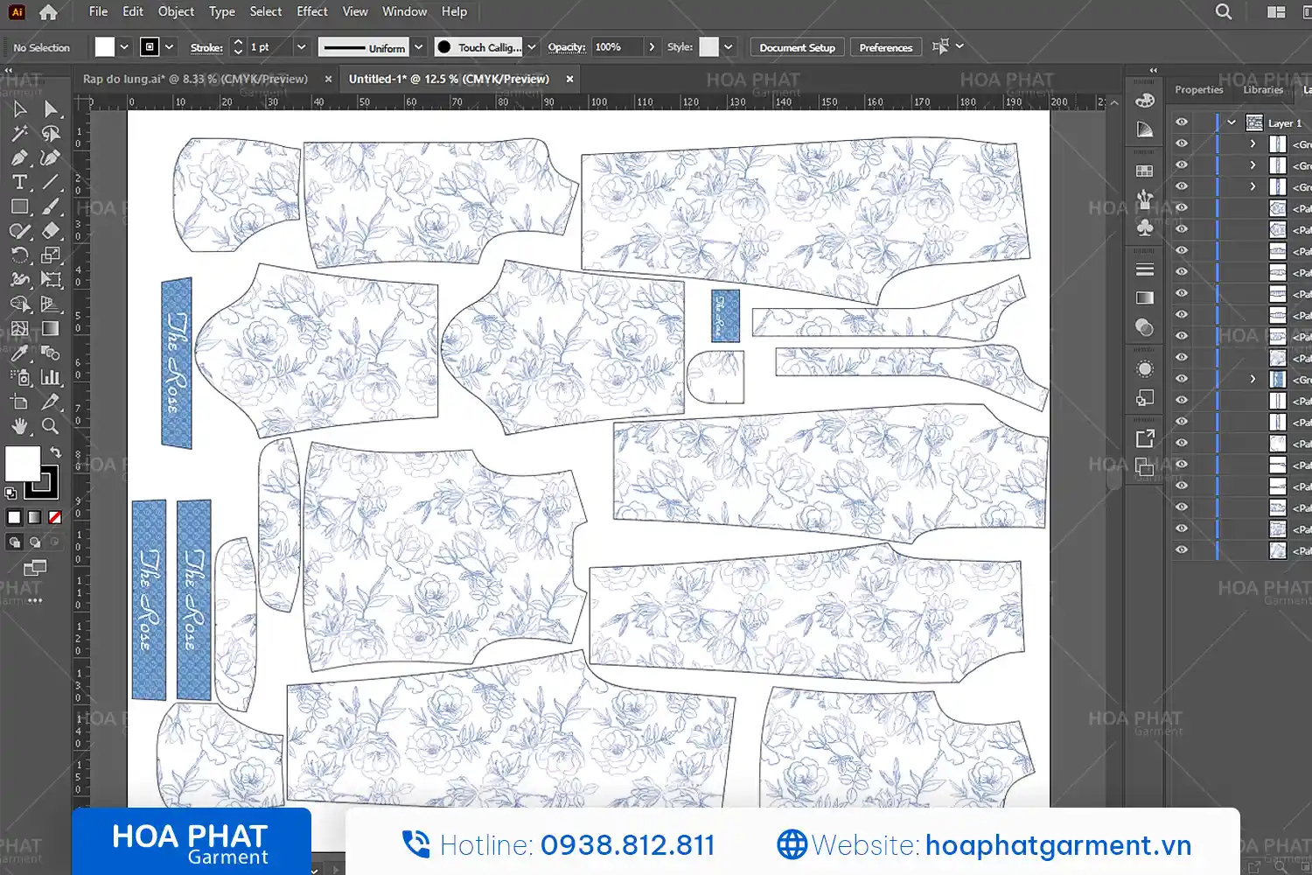Select the Gradient tool in toolbar
The height and width of the screenshot is (875, 1312).
pos(51,329)
